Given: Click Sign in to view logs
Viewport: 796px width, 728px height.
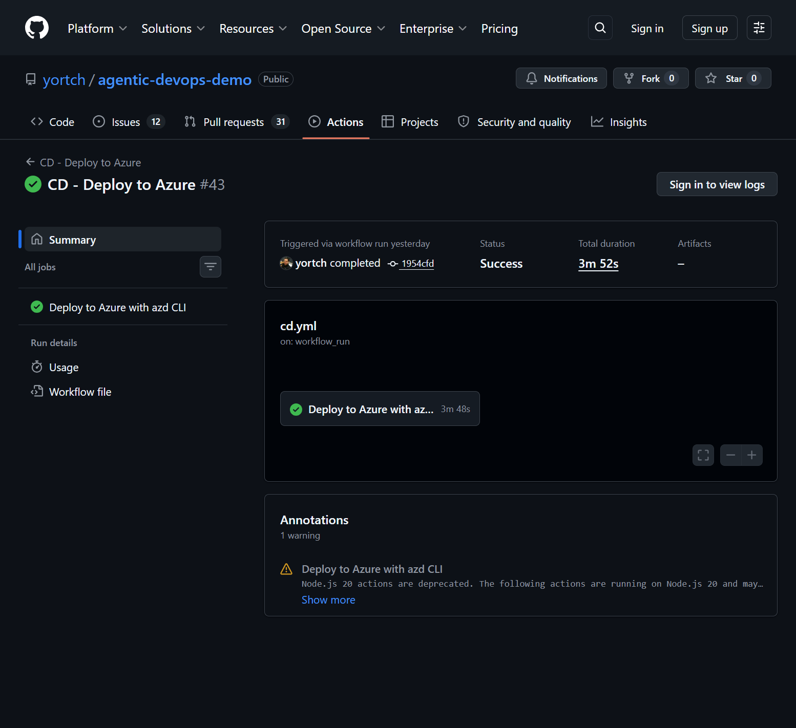Looking at the screenshot, I should click(x=717, y=184).
